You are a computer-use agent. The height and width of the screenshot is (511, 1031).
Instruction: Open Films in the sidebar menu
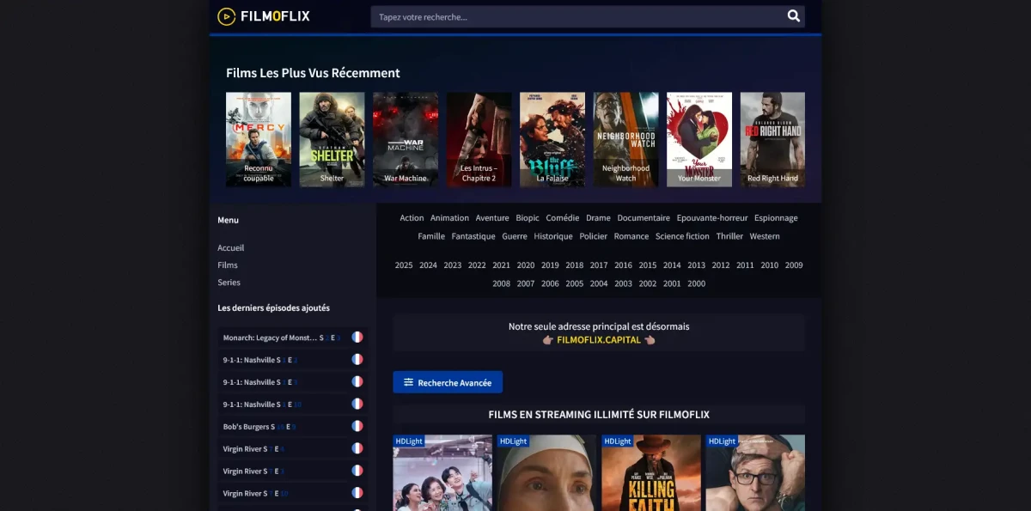tap(228, 265)
